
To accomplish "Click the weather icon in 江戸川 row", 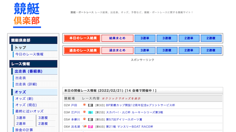I will 84,112.
